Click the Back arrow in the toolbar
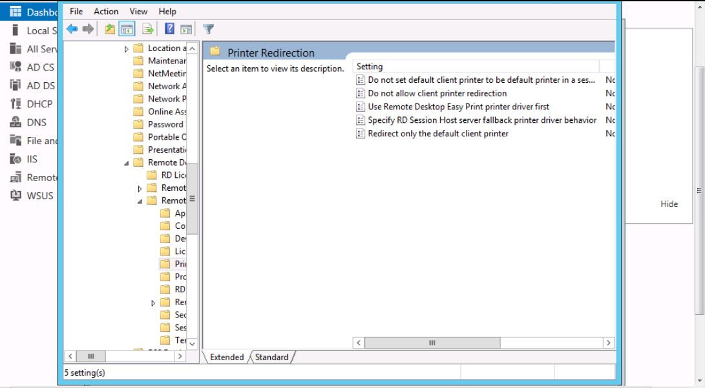Screen dimensions: 705x388 click(72, 29)
